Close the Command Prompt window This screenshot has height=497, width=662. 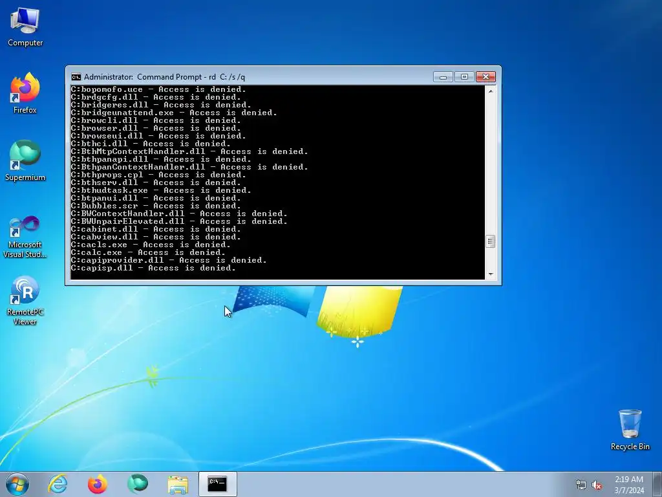tap(486, 77)
